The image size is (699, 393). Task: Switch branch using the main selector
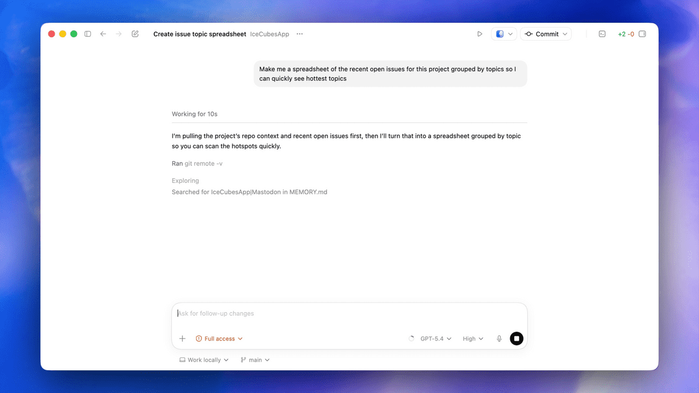[255, 360]
